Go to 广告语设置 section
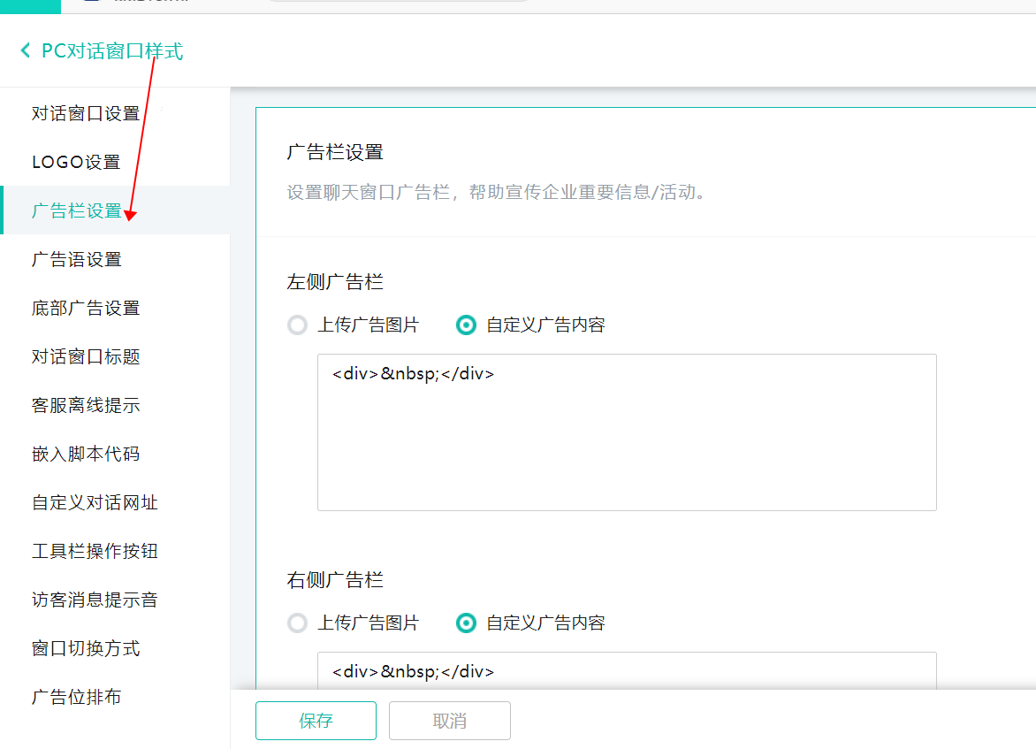The width and height of the screenshot is (1036, 749). (77, 260)
